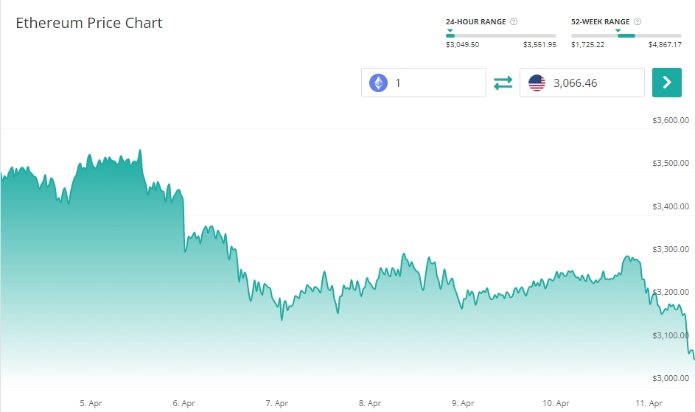Click the $3,600.00 price axis label
The image size is (695, 412).
click(671, 120)
